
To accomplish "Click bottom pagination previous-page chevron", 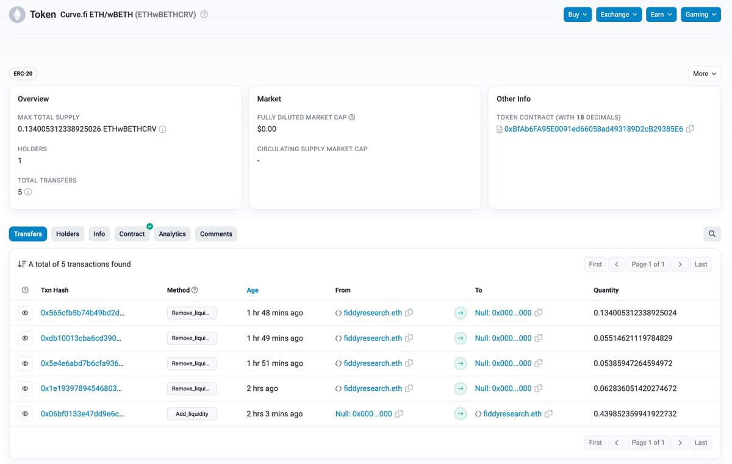I will click(x=616, y=443).
